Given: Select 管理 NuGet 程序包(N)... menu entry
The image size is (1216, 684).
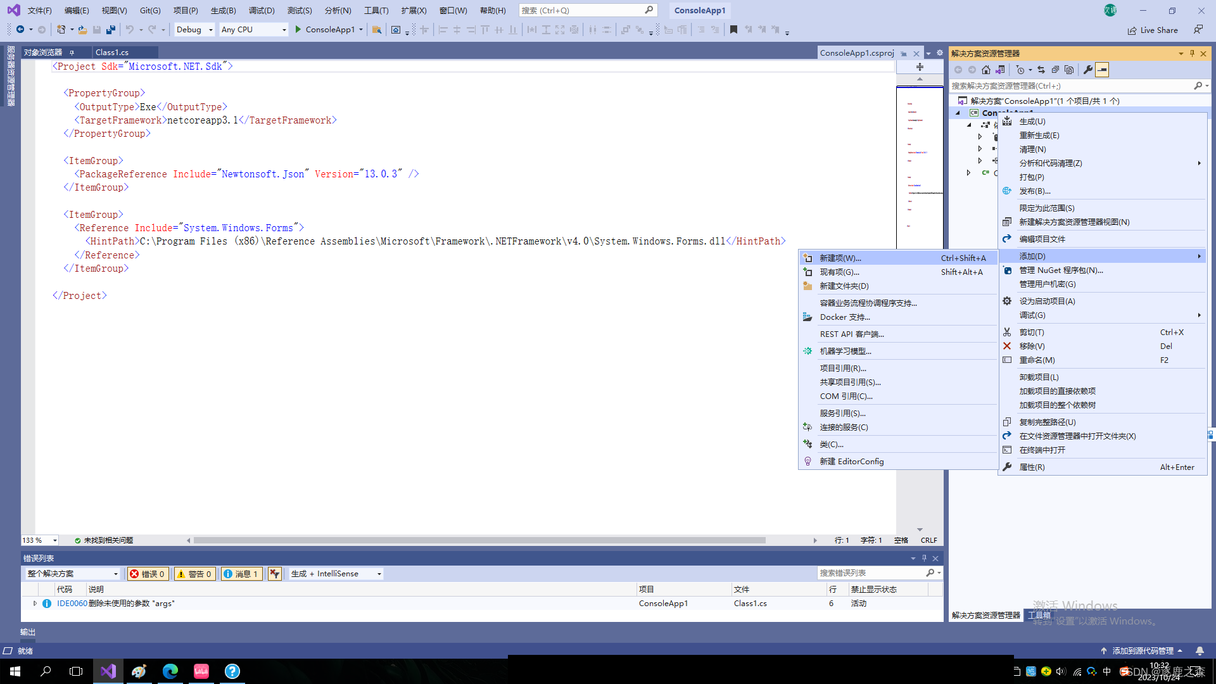Looking at the screenshot, I should [1102, 270].
